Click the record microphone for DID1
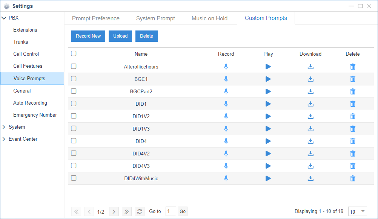The width and height of the screenshot is (378, 219). point(226,104)
